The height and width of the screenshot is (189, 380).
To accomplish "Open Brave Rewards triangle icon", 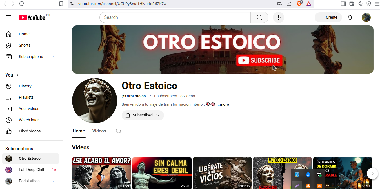I will (309, 4).
